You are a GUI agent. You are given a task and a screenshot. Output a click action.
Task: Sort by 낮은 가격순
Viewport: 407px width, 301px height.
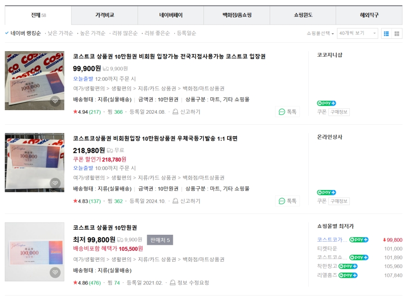pyautogui.click(x=60, y=33)
